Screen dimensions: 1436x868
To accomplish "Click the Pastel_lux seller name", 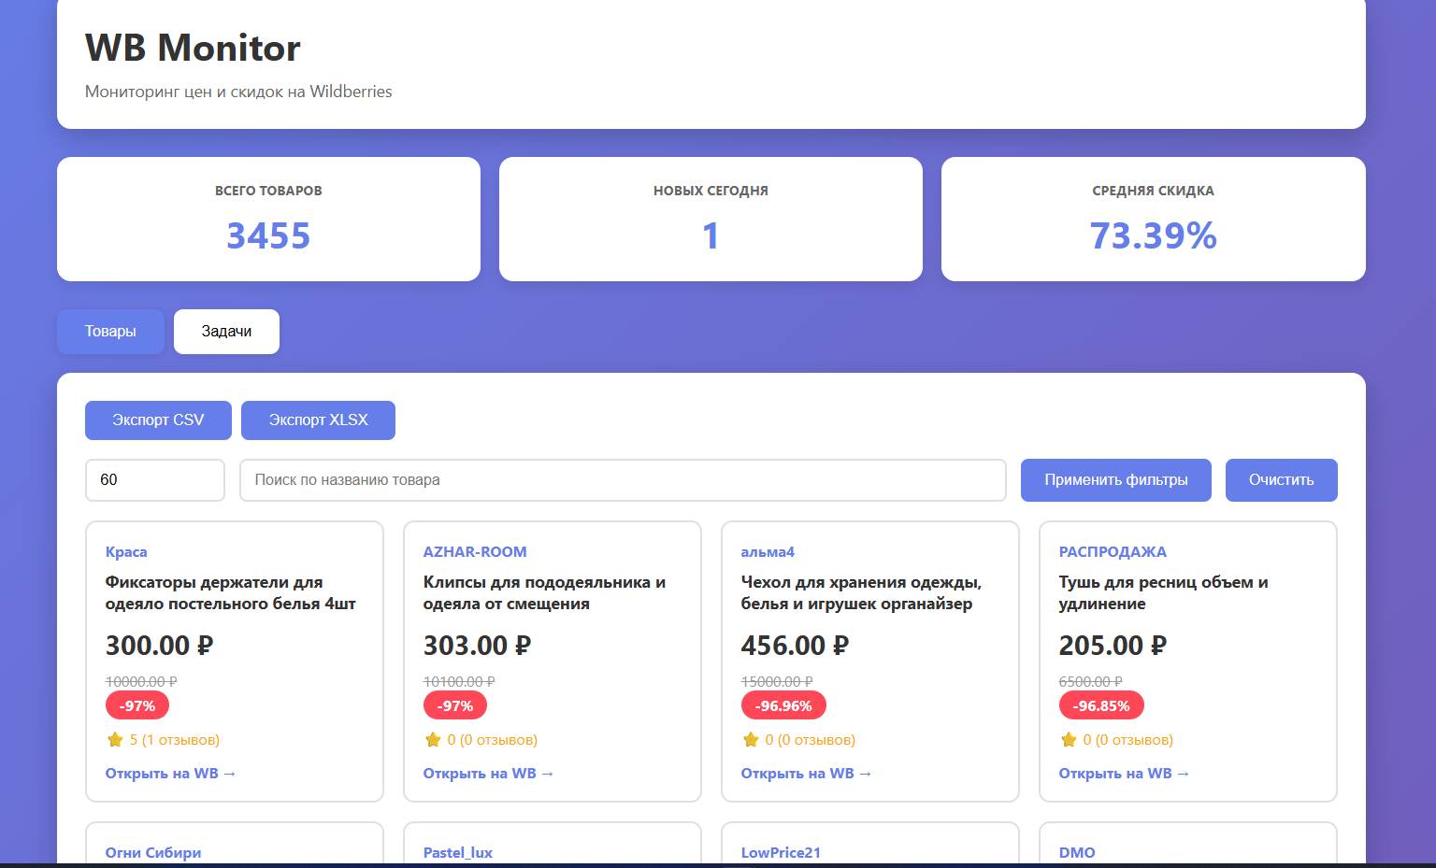I will click(458, 853).
